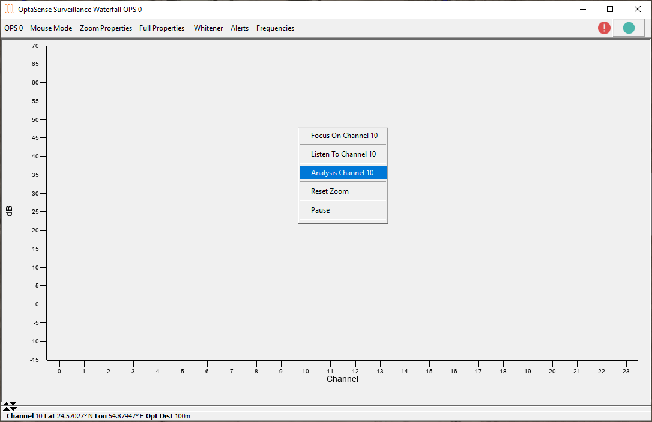Open the Mouse Mode dropdown menu

pos(51,28)
